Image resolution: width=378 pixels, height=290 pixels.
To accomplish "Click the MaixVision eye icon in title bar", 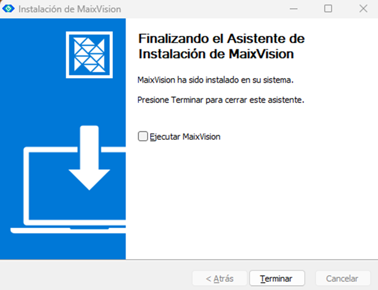I will point(8,9).
